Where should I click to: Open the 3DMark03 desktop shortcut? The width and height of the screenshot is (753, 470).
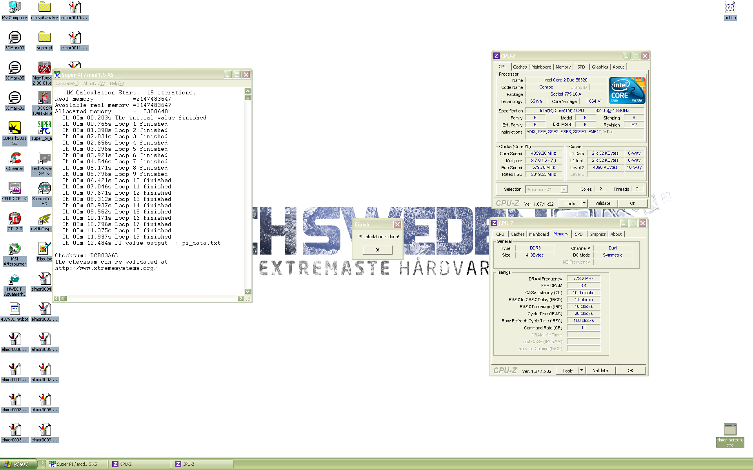(x=15, y=41)
